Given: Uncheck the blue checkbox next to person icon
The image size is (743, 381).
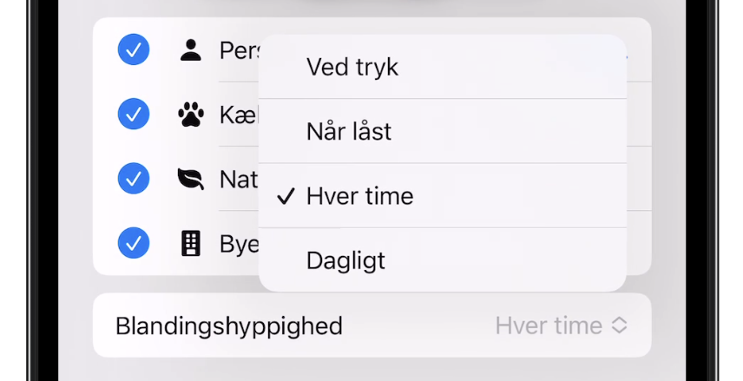Looking at the screenshot, I should coord(134,50).
